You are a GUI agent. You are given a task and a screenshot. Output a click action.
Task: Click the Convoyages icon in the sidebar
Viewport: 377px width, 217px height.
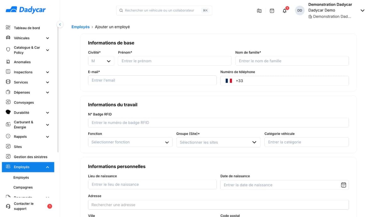8,102
